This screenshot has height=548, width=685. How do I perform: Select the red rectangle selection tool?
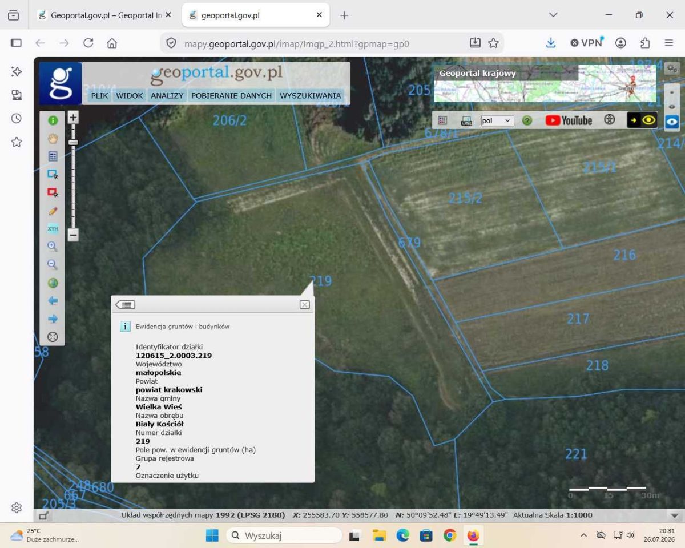[x=53, y=192]
